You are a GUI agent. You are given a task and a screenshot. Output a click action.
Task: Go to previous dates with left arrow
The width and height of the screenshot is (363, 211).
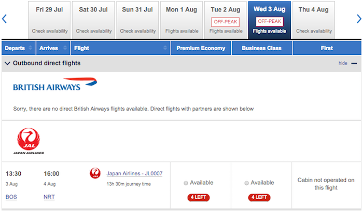4,19
